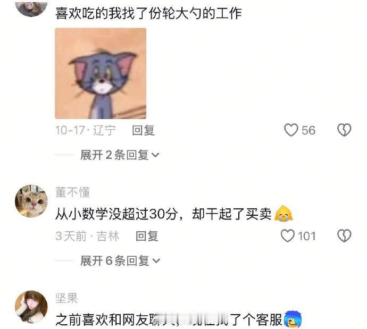Reply to 董不懂's comment from 吉林

[147, 236]
